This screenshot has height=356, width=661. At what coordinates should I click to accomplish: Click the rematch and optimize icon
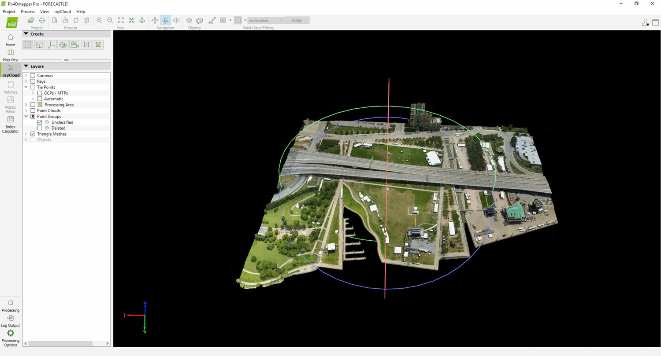pos(87,20)
